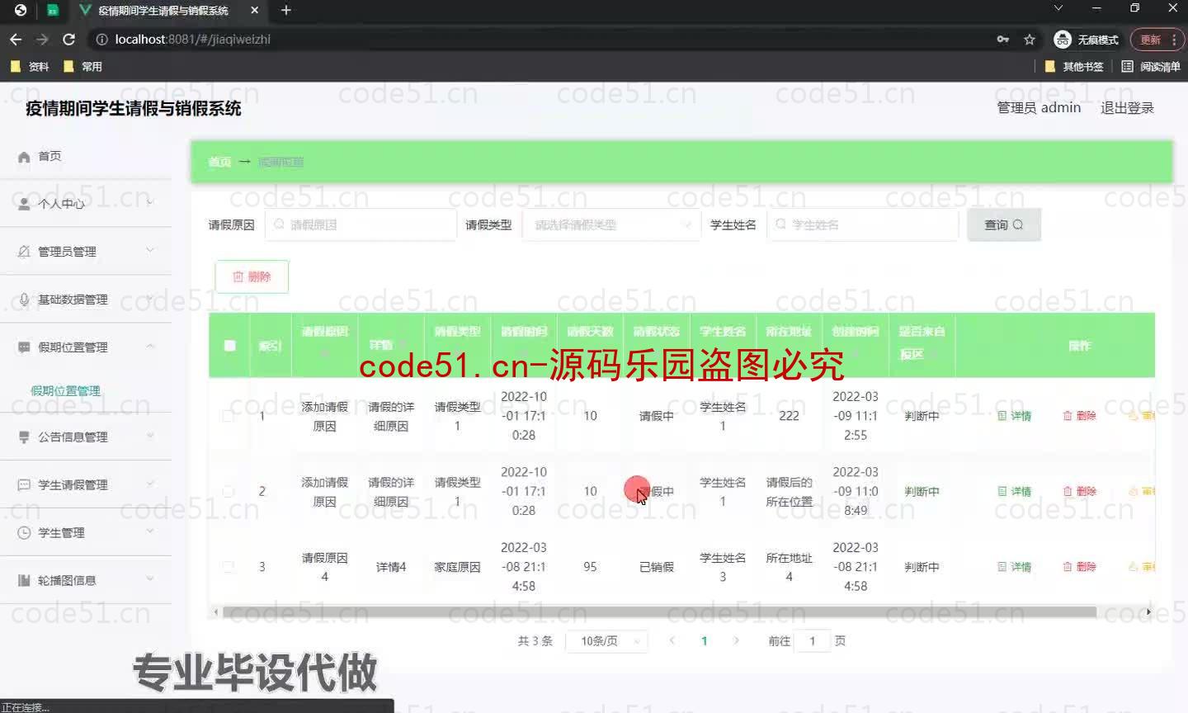The image size is (1188, 713).
Task: Click the microphone icon beside 基础数据管理
Action: pyautogui.click(x=24, y=300)
